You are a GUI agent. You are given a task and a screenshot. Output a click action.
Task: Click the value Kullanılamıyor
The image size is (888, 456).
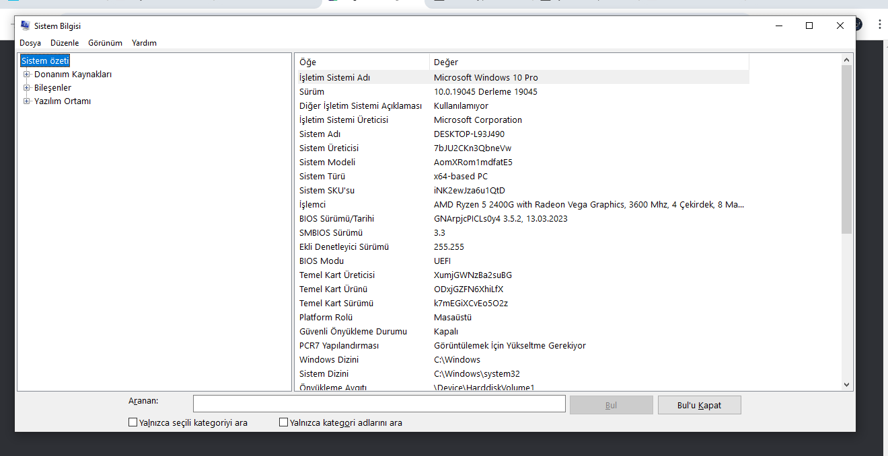pyautogui.click(x=461, y=105)
